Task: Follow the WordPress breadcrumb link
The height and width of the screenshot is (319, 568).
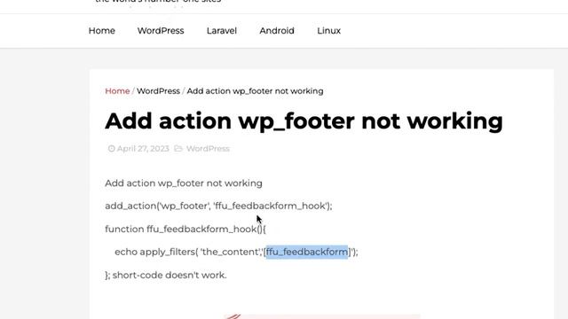Action: click(x=158, y=91)
